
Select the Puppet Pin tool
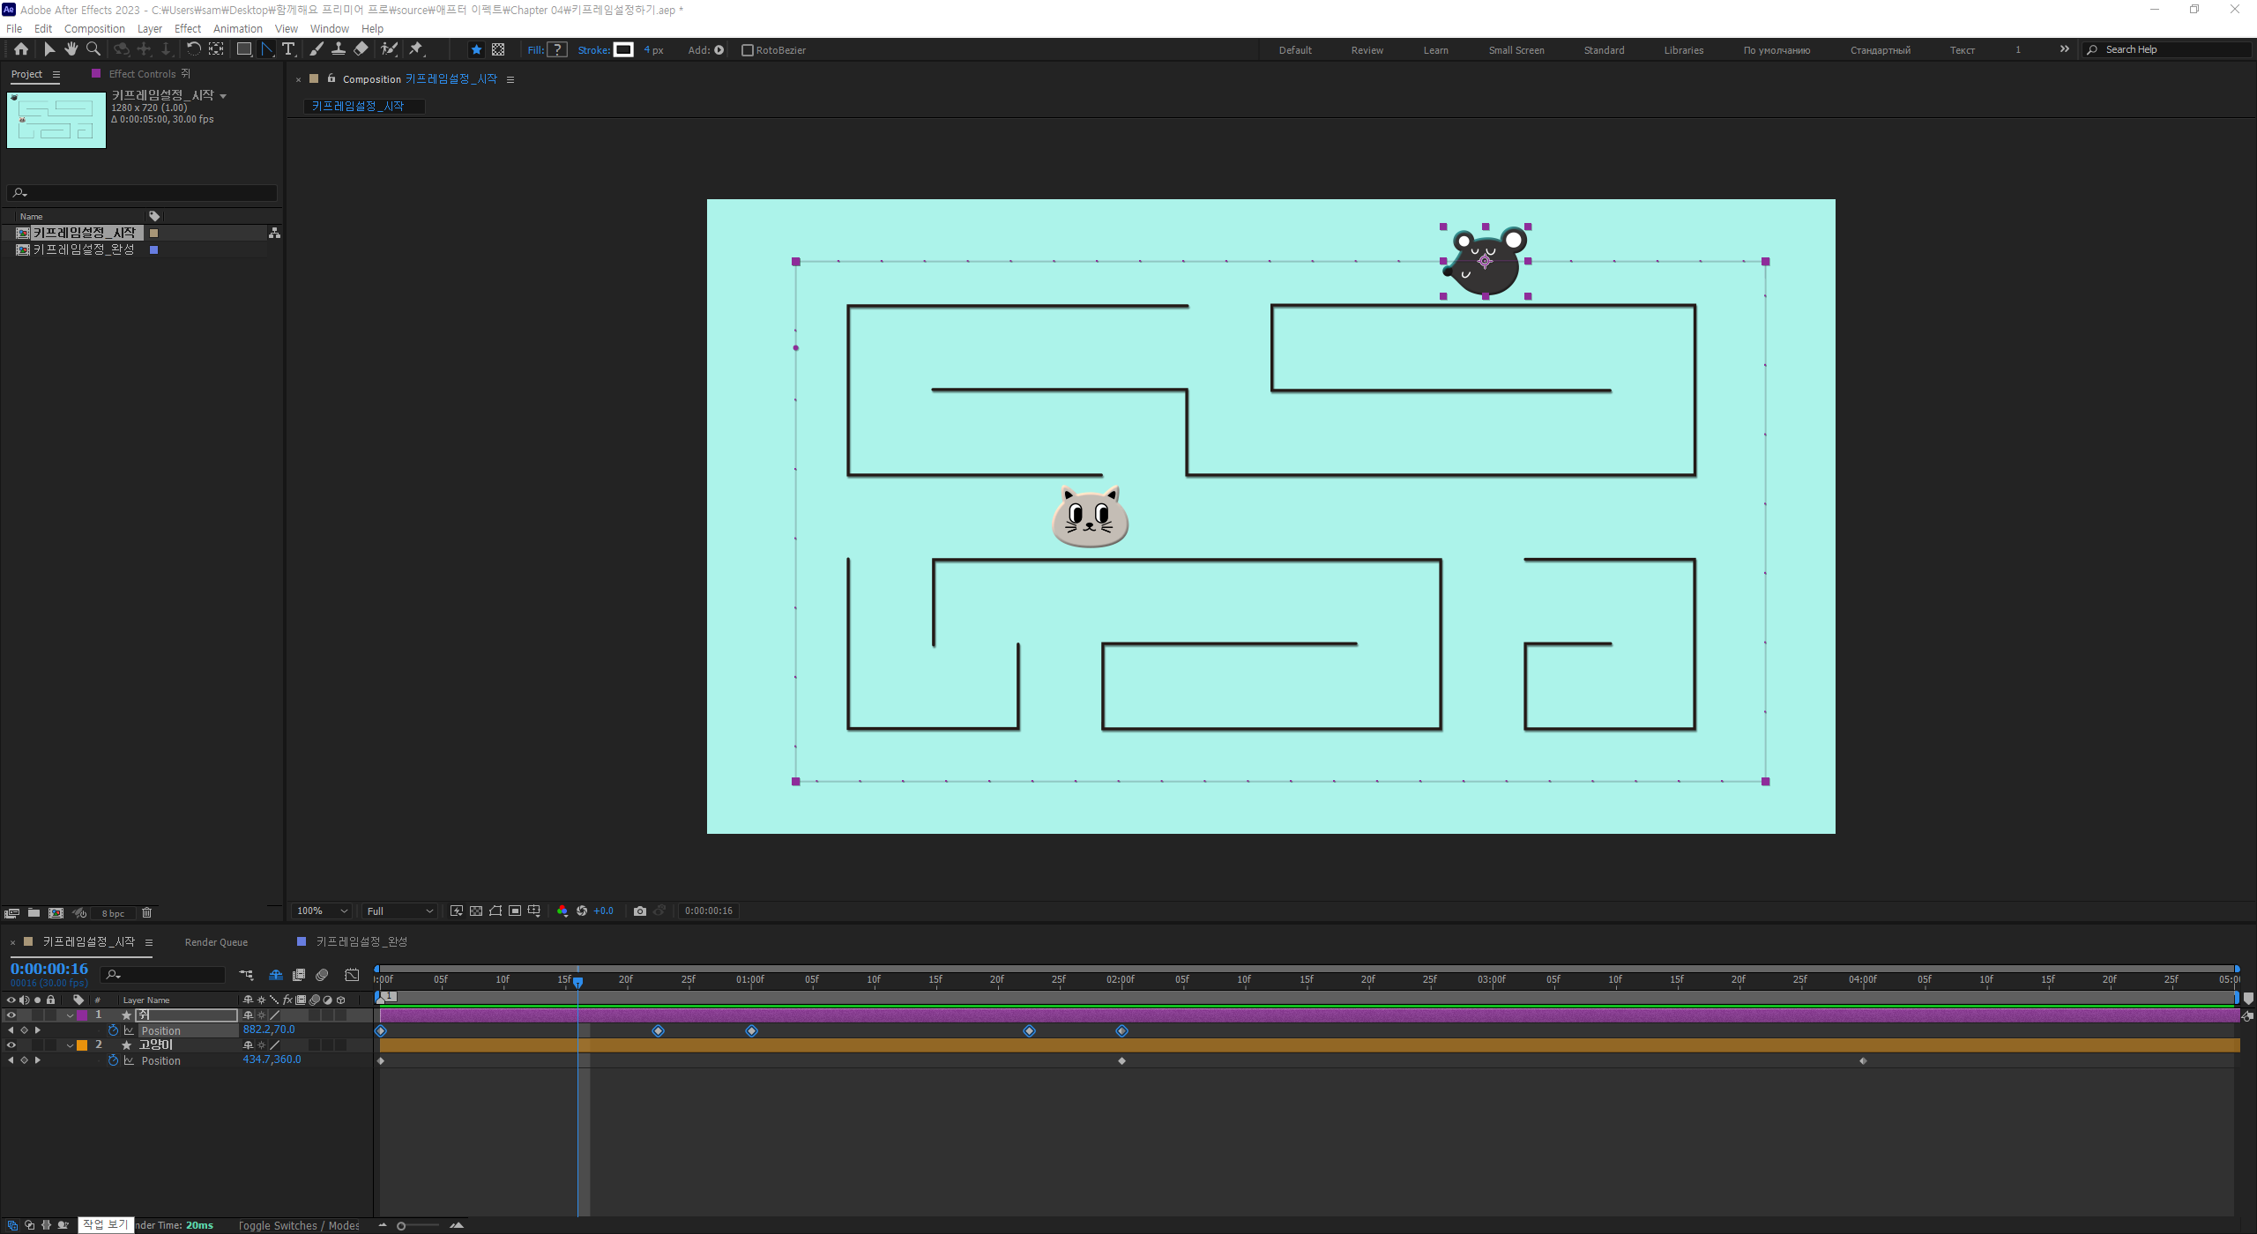tap(416, 49)
